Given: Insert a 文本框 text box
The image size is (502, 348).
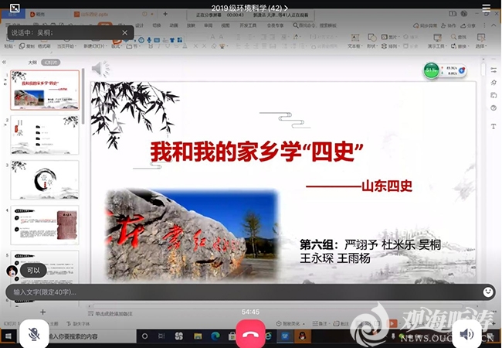Looking at the screenshot, I should pos(354,41).
